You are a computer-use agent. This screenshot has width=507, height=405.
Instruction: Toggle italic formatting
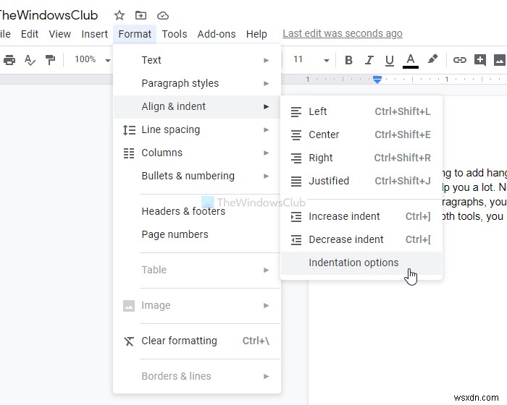click(369, 60)
